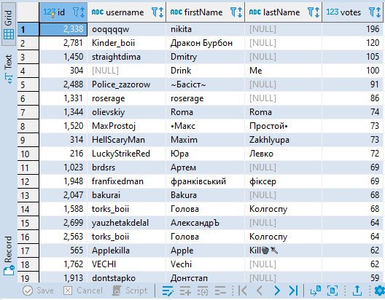The width and height of the screenshot is (385, 300).
Task: Go to next row using the right arrow icon
Action: [x=277, y=291]
